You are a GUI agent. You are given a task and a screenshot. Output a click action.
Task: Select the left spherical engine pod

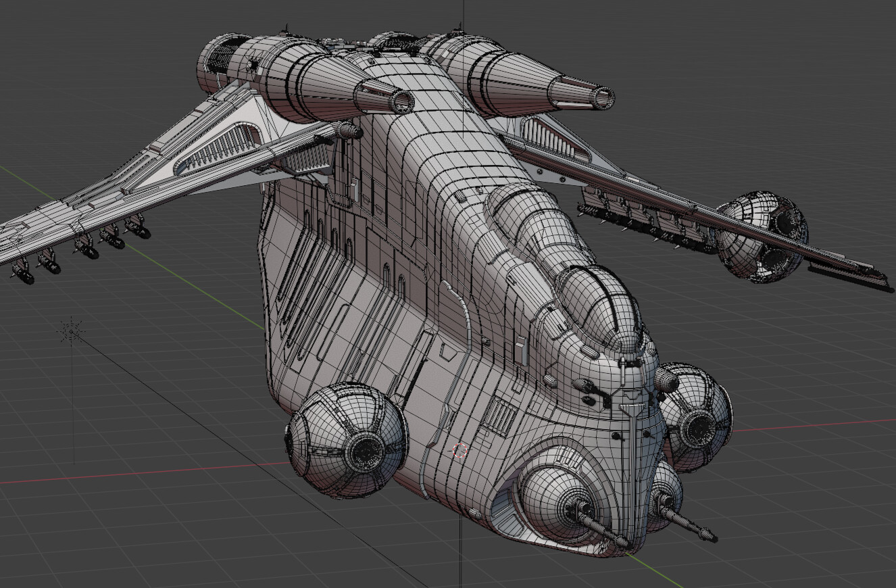click(x=351, y=439)
